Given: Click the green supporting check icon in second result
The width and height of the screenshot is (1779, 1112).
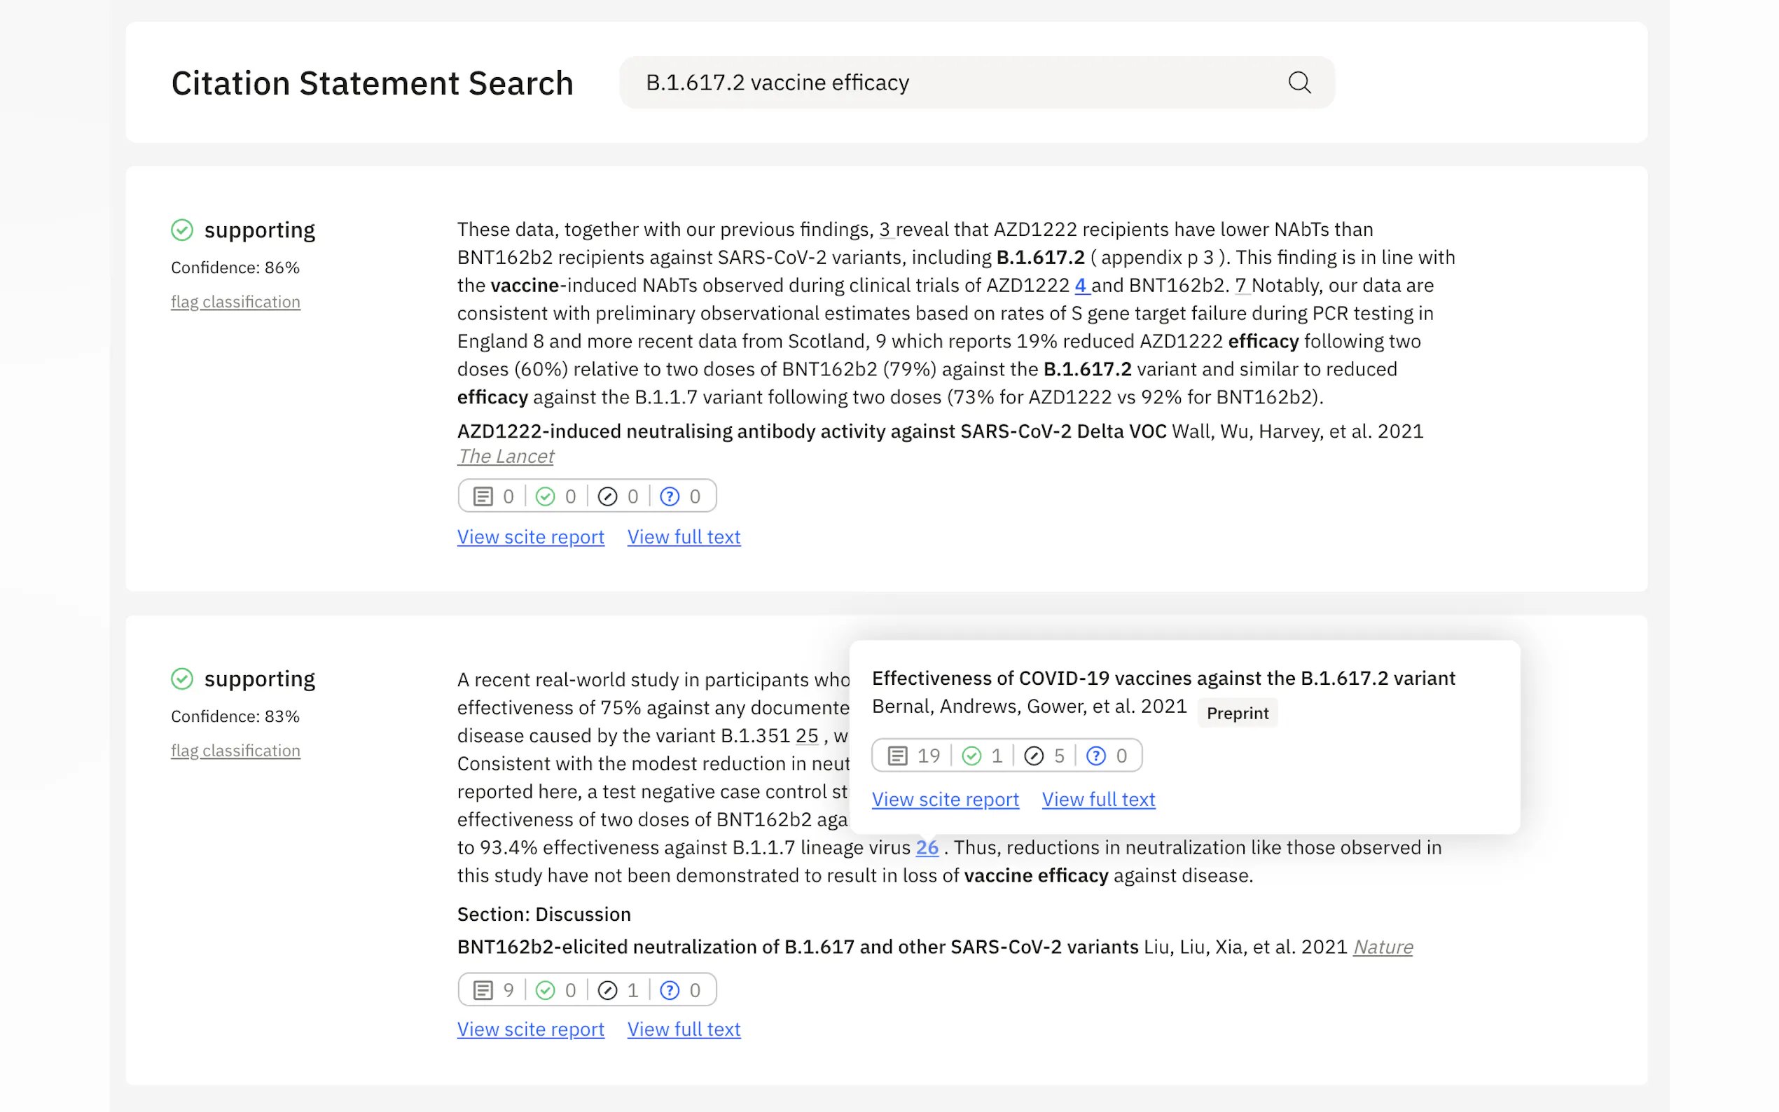Looking at the screenshot, I should pos(181,678).
